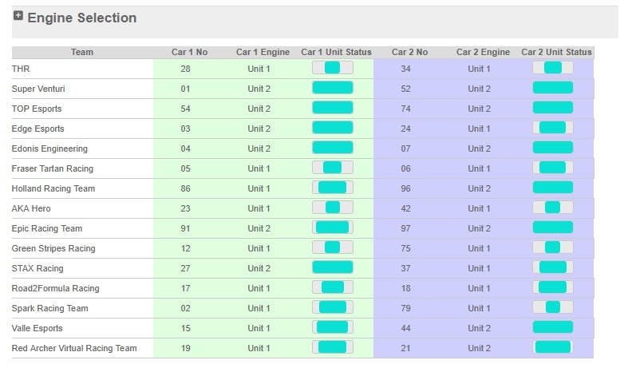Click Edge Esports Car 2 status bar
The width and height of the screenshot is (628, 368).
pyautogui.click(x=552, y=129)
